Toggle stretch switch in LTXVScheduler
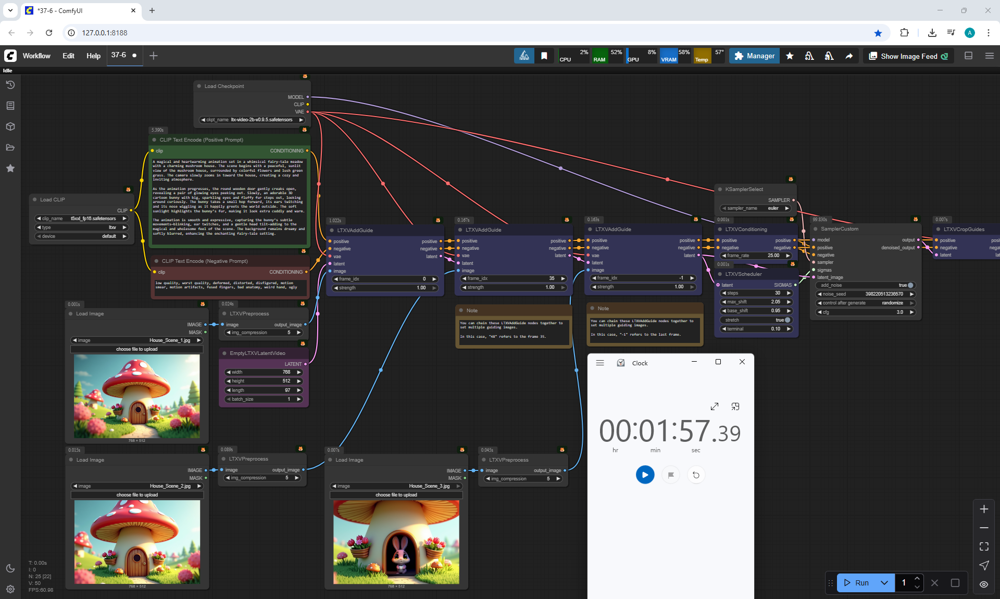 (787, 320)
